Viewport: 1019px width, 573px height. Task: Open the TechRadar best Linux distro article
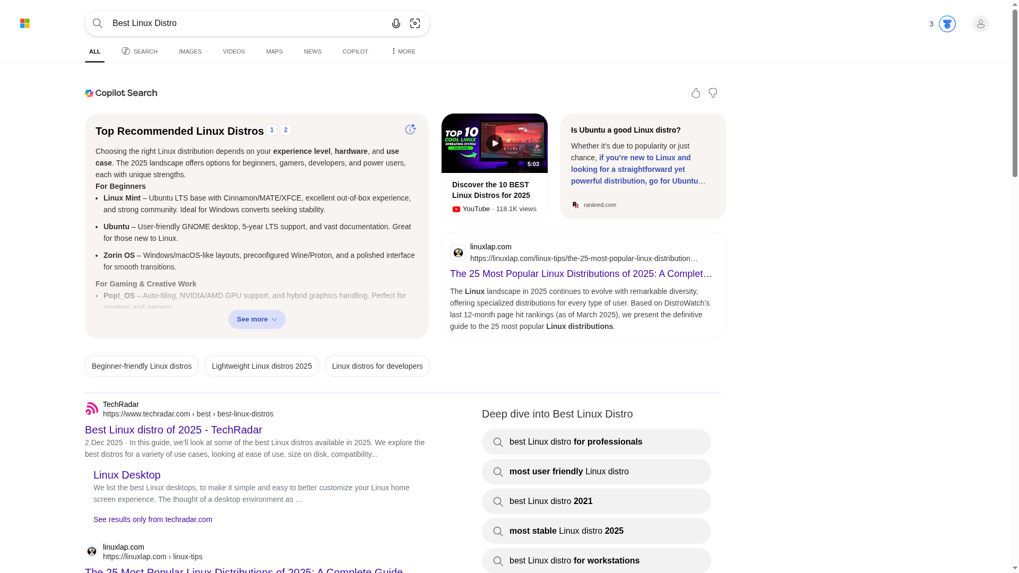coord(173,430)
